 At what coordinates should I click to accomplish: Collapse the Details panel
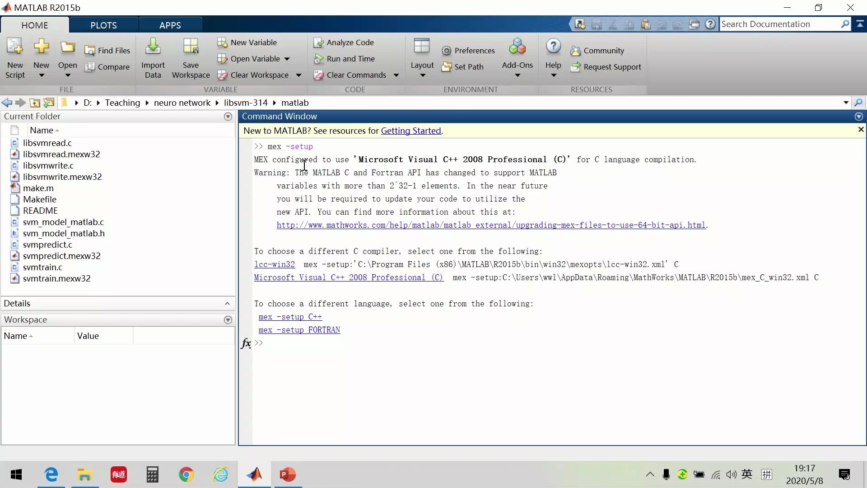click(x=227, y=304)
